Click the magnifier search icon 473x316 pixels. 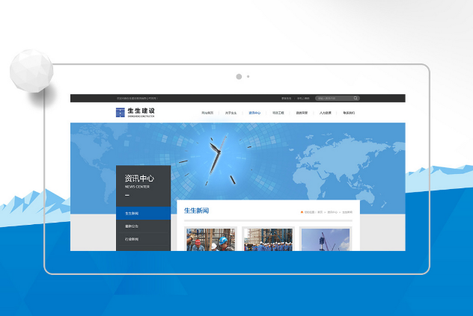click(x=356, y=98)
